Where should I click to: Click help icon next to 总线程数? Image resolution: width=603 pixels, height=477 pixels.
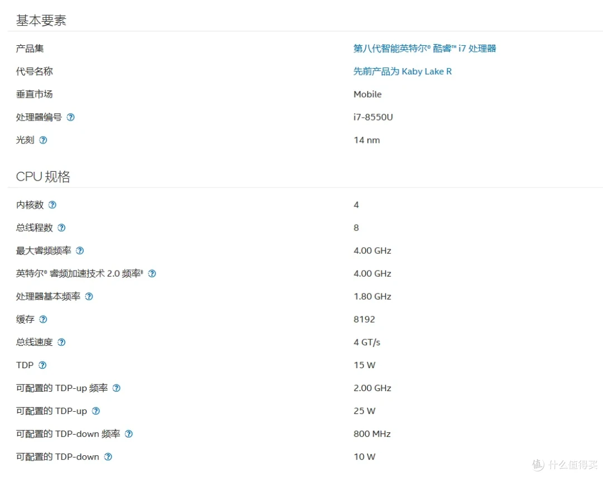[61, 228]
